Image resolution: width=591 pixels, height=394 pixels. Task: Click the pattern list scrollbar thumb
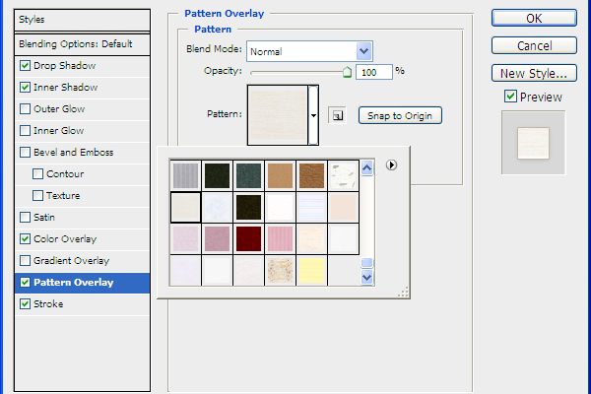[x=366, y=262]
